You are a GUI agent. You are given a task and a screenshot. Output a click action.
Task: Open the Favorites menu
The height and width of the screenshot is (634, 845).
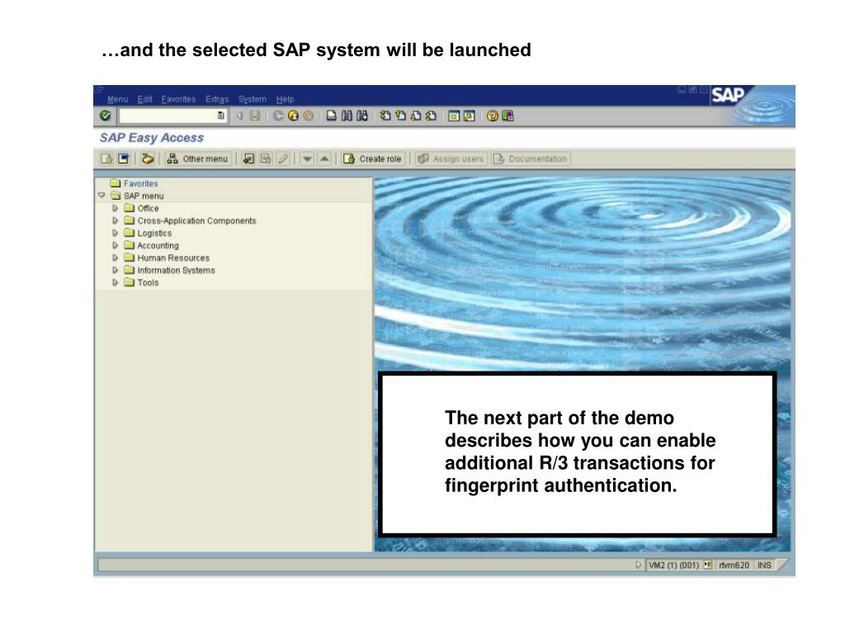(x=178, y=99)
